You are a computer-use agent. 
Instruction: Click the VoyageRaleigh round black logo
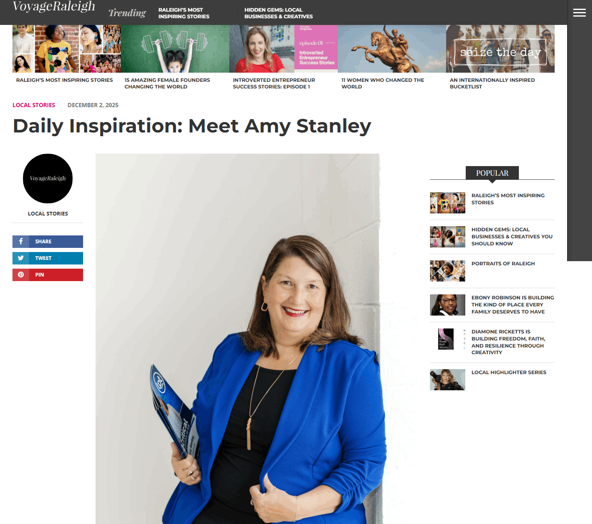pyautogui.click(x=48, y=179)
